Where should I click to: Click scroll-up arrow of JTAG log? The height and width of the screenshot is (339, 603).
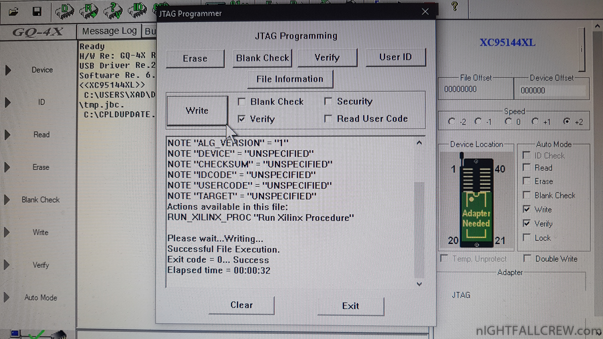click(419, 143)
